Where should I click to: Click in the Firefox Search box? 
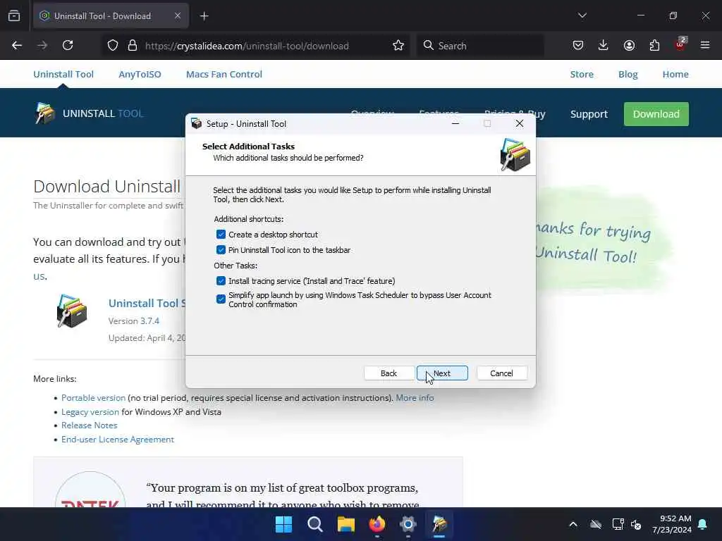[480, 46]
